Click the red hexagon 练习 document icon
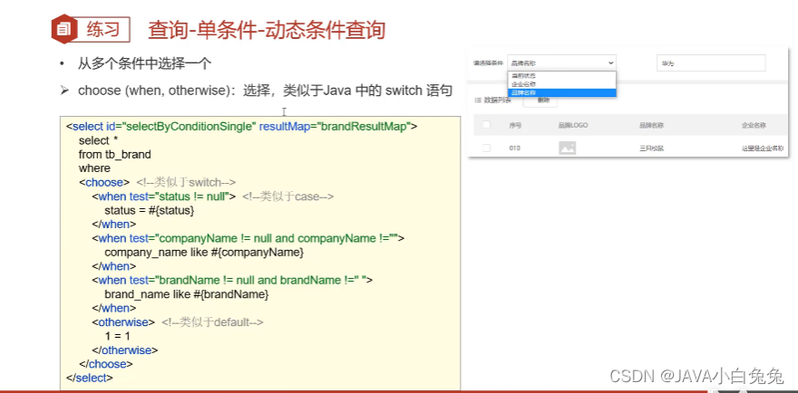The width and height of the screenshot is (798, 393). tap(63, 30)
